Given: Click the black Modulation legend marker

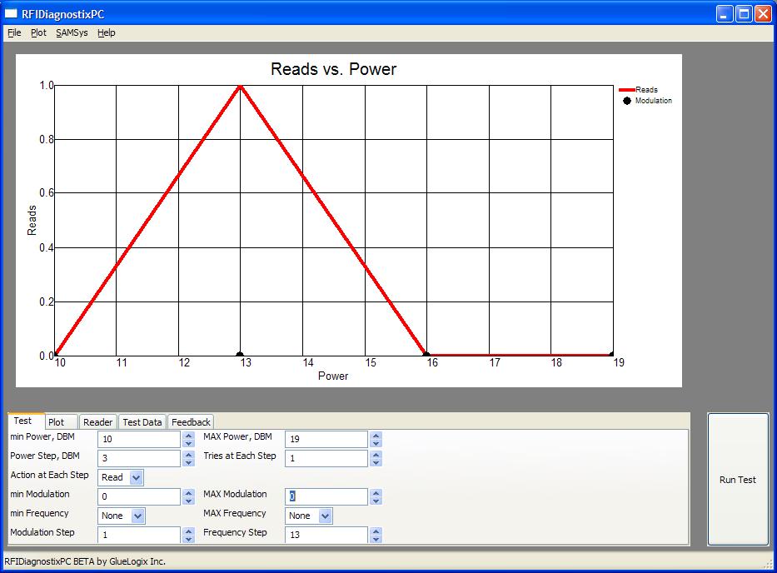Looking at the screenshot, I should coord(627,101).
